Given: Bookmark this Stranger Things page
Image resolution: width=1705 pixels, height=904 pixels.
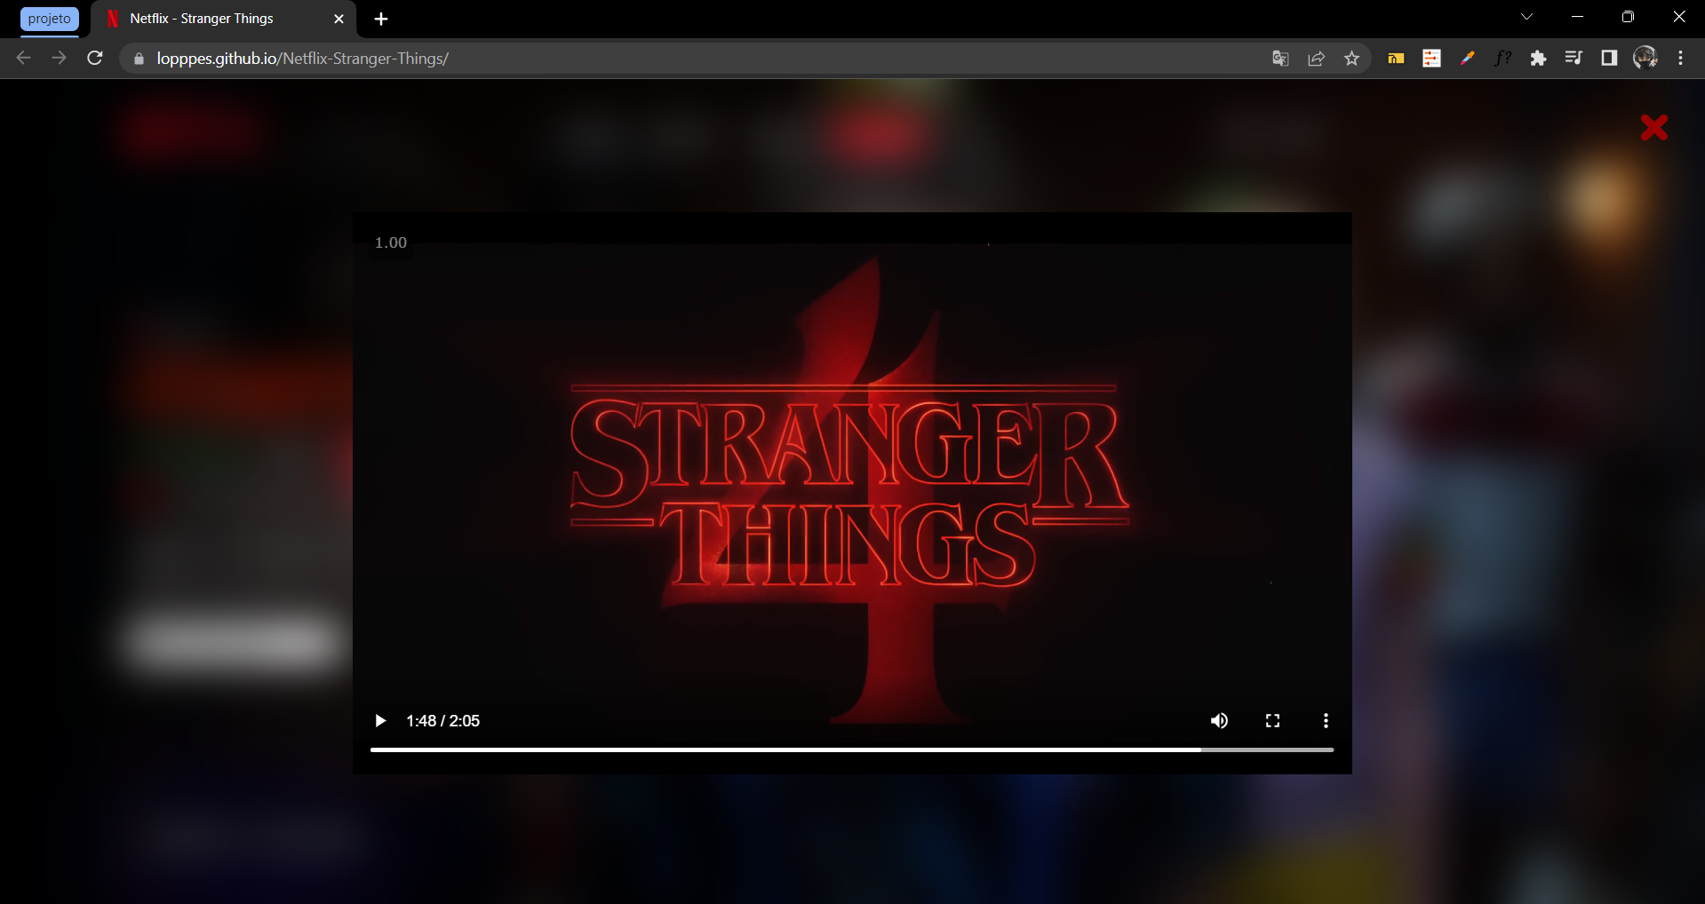Looking at the screenshot, I should point(1351,58).
